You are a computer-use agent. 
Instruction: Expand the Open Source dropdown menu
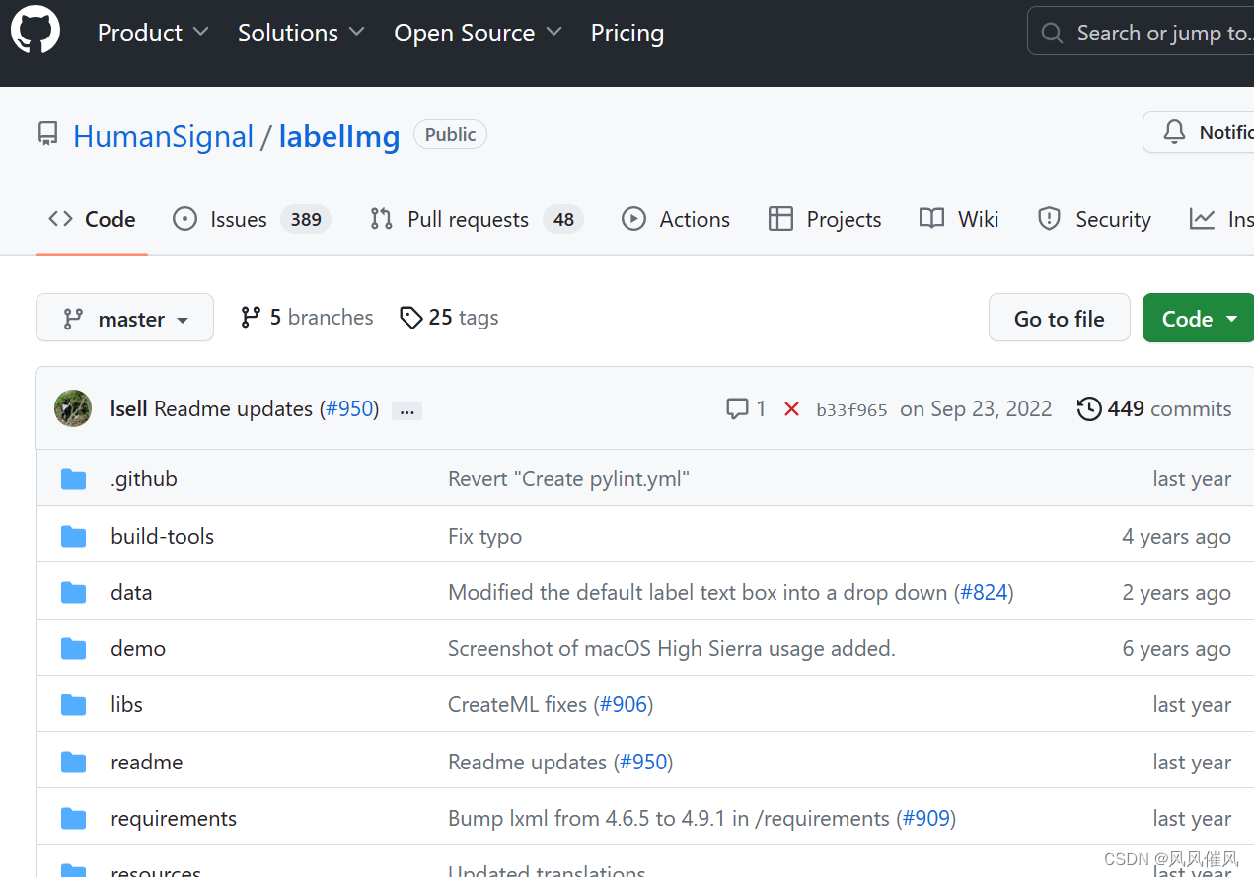pos(479,33)
